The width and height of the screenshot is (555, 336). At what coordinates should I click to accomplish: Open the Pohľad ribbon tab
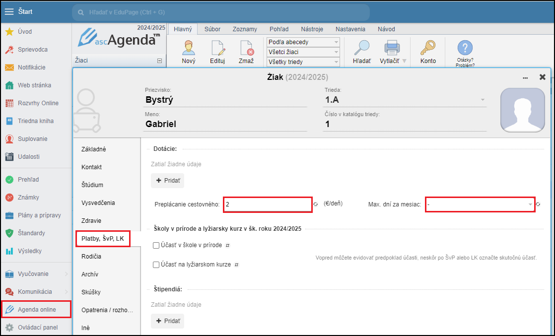pyautogui.click(x=279, y=29)
